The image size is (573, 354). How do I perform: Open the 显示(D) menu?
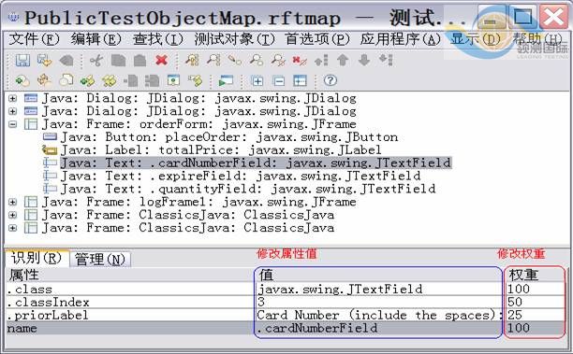475,38
